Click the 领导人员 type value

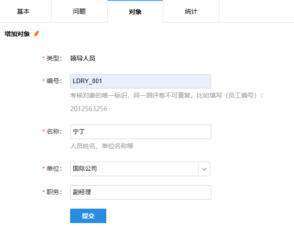[x=83, y=58]
